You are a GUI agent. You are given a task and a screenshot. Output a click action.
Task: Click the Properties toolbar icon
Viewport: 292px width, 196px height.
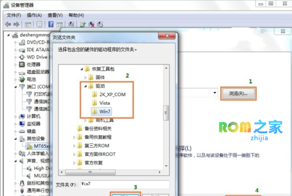[40, 24]
